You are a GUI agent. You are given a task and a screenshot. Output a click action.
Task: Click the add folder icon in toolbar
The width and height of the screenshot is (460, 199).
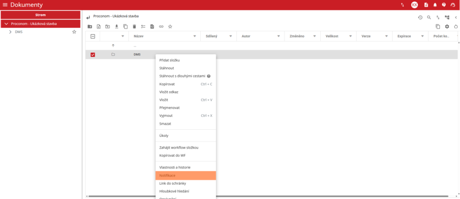[90, 27]
